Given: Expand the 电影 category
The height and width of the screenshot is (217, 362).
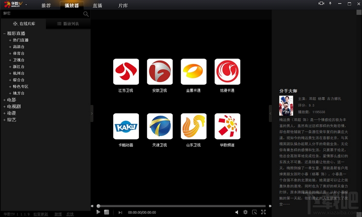Looking at the screenshot, I should [4, 100].
